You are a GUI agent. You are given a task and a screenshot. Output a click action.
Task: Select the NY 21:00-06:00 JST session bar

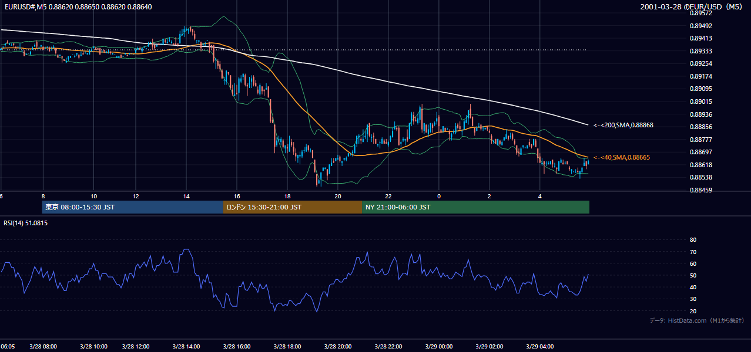point(475,207)
